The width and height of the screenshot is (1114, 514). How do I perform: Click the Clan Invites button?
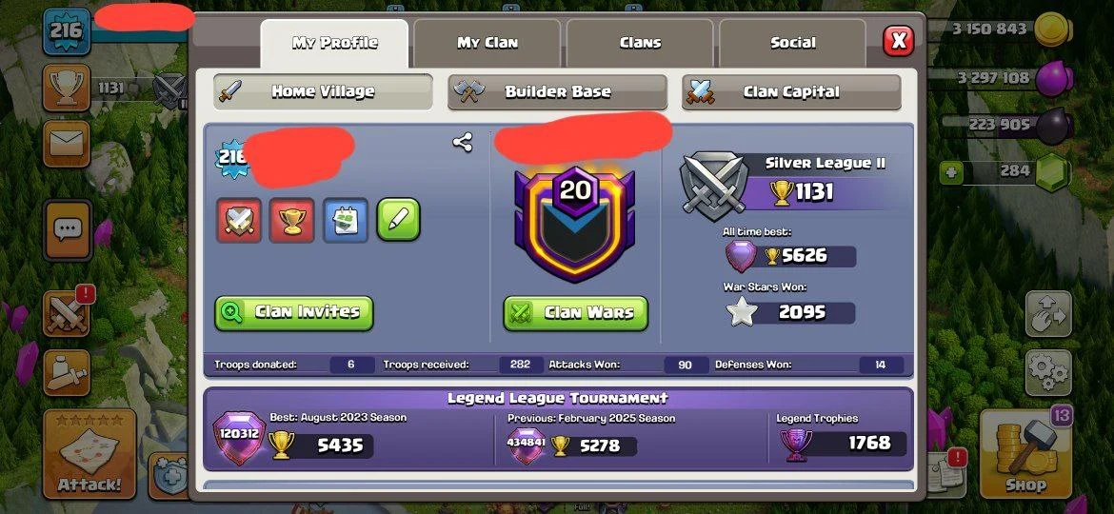coord(294,312)
